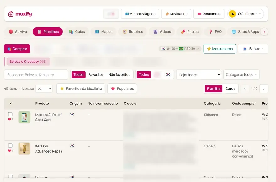The image size is (276, 182).
Task: Filter by Favoritos
Action: (x=96, y=75)
